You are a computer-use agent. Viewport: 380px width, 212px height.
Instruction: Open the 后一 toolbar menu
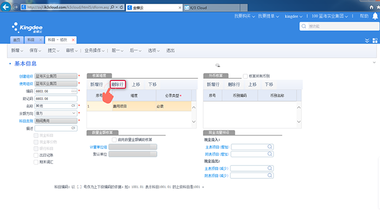(x=136, y=51)
